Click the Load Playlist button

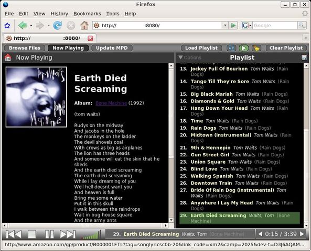pos(201,48)
